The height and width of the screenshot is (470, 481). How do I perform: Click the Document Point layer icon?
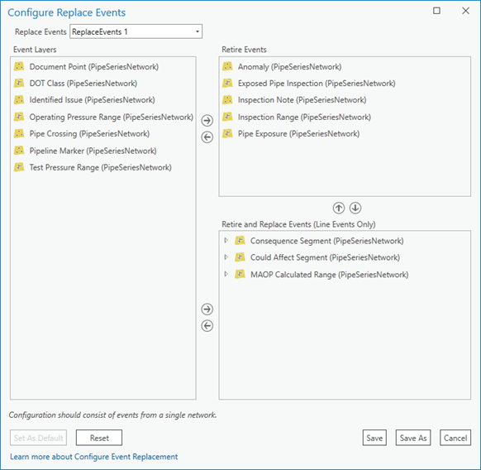(19, 66)
